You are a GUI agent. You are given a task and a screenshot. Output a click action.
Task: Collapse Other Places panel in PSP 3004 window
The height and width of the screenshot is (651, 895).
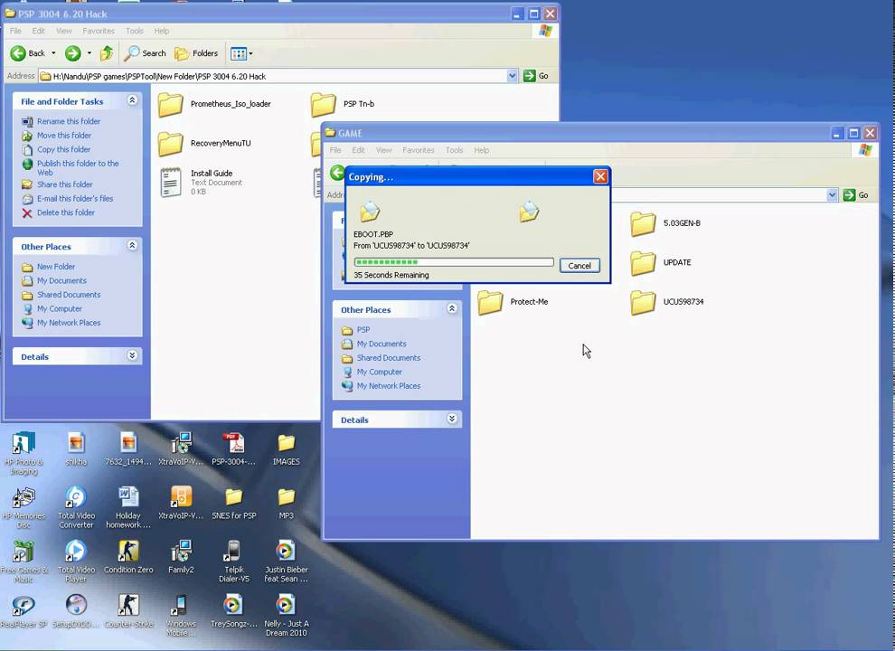point(132,246)
